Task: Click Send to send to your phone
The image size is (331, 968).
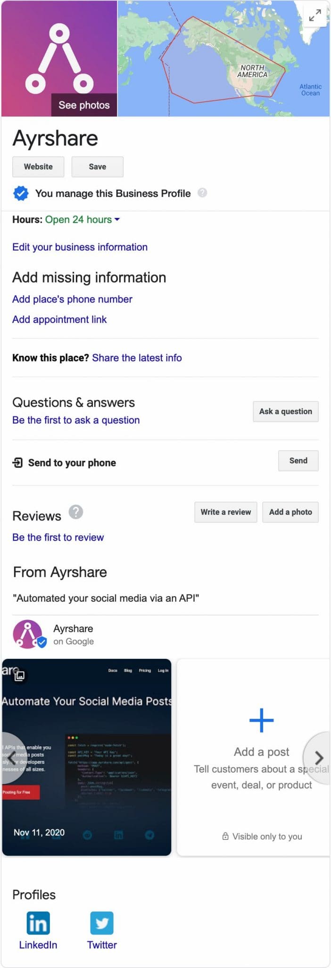Action: [x=298, y=461]
